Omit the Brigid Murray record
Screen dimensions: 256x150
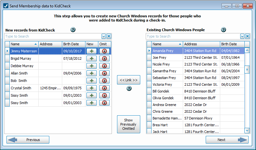pyautogui.click(x=104, y=58)
